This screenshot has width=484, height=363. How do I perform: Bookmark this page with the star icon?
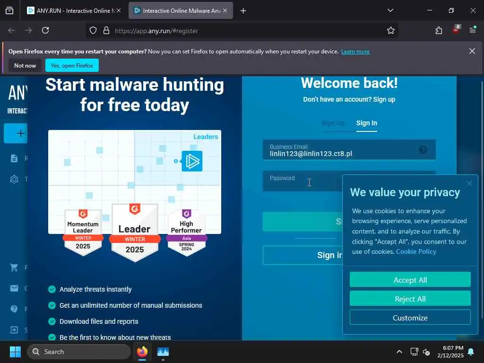tap(391, 31)
